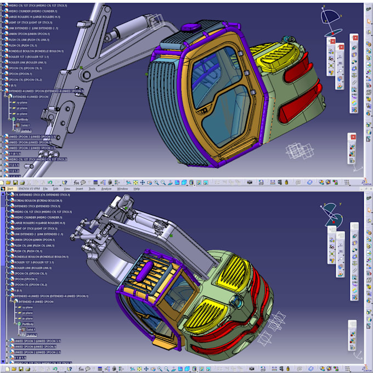373x373 pixels.
Task: Click Print icon in bottom window toolbar
Action: point(28,369)
